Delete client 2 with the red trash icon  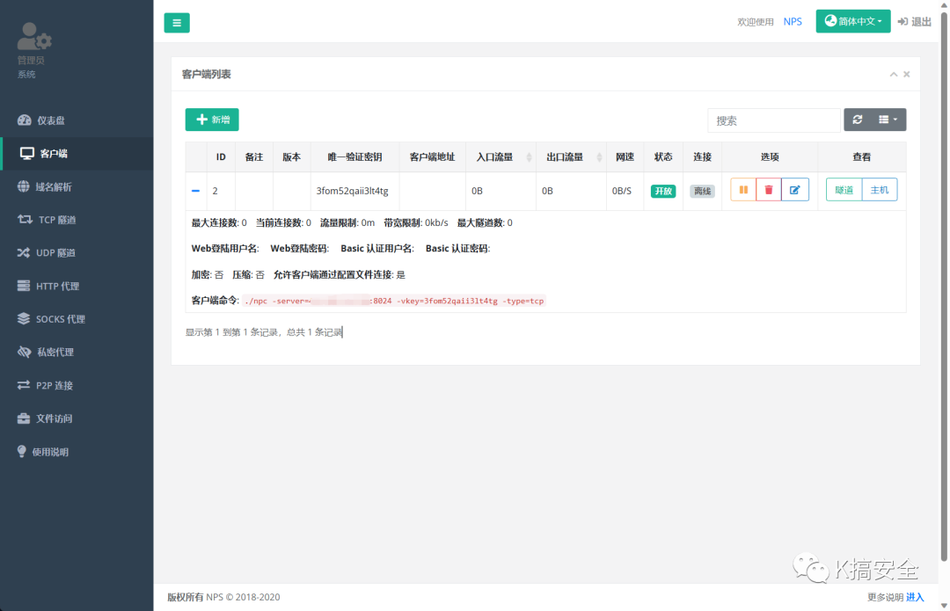768,189
